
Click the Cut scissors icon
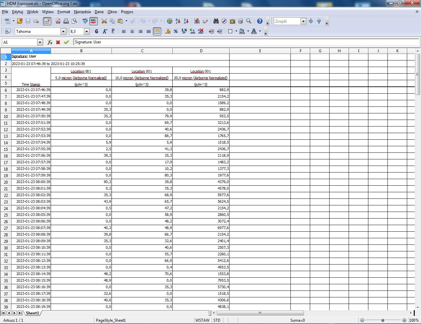(x=104, y=21)
